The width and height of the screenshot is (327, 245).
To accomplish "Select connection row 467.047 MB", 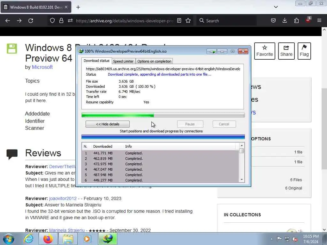I will coord(160,169).
